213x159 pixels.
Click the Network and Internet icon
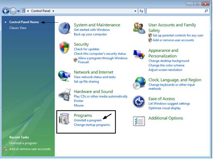[65, 76]
